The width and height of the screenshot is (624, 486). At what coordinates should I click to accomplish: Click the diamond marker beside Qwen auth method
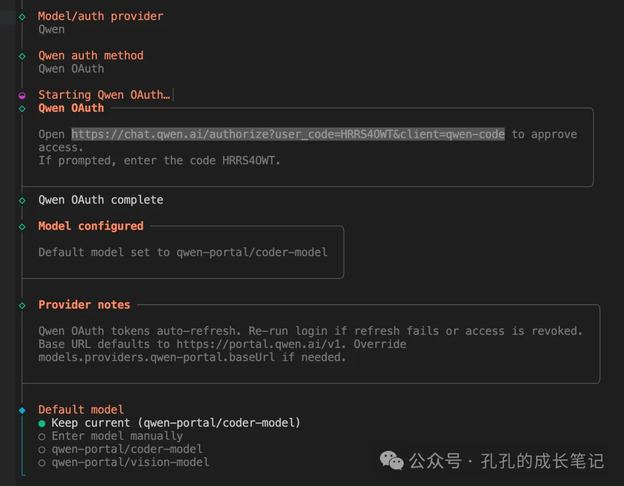coord(22,56)
